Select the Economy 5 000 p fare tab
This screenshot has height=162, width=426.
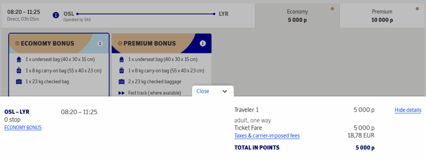point(297,16)
